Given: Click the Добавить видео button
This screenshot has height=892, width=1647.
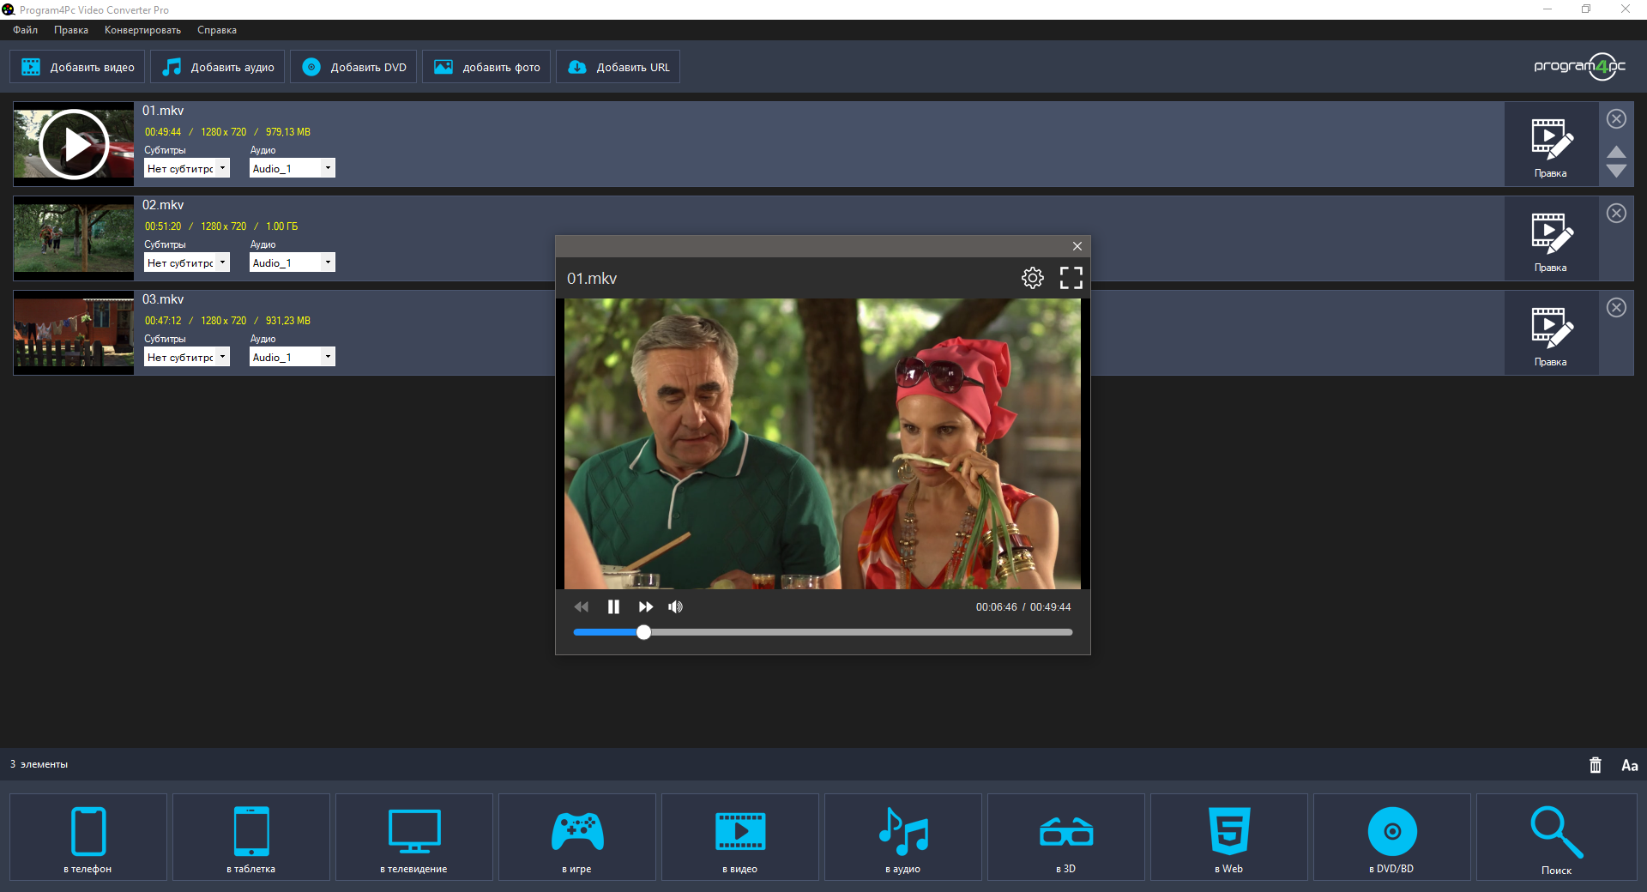Looking at the screenshot, I should 77,67.
